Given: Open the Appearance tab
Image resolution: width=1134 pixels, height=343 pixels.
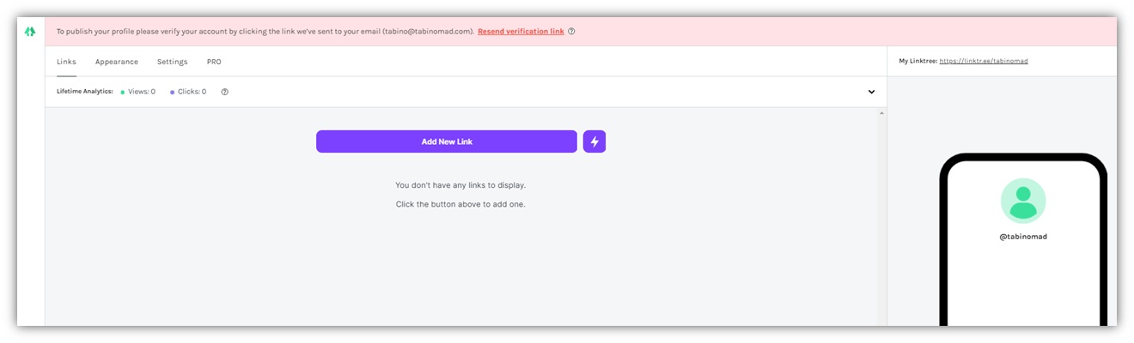Looking at the screenshot, I should point(117,62).
